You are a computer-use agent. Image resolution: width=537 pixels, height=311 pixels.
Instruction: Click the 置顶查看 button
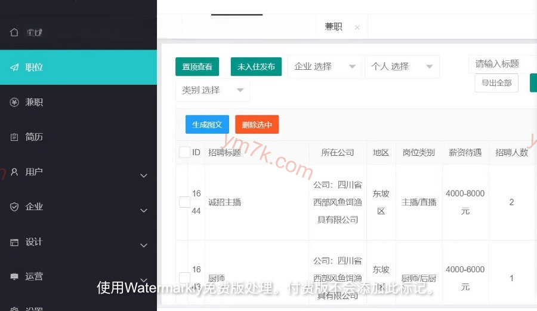pyautogui.click(x=197, y=67)
